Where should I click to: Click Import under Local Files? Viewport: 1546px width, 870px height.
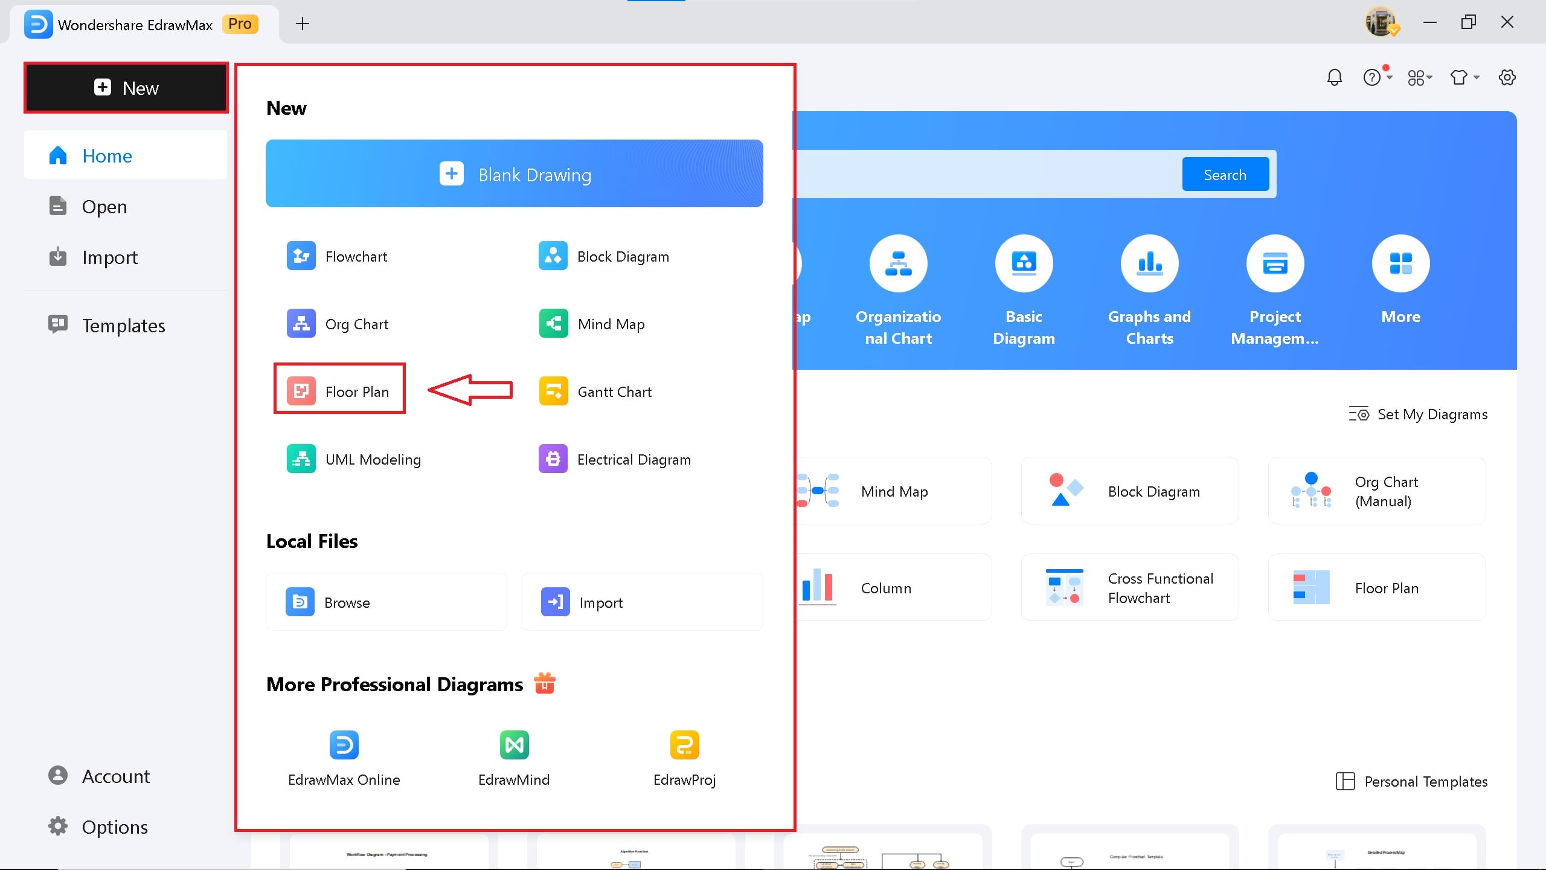point(643,602)
